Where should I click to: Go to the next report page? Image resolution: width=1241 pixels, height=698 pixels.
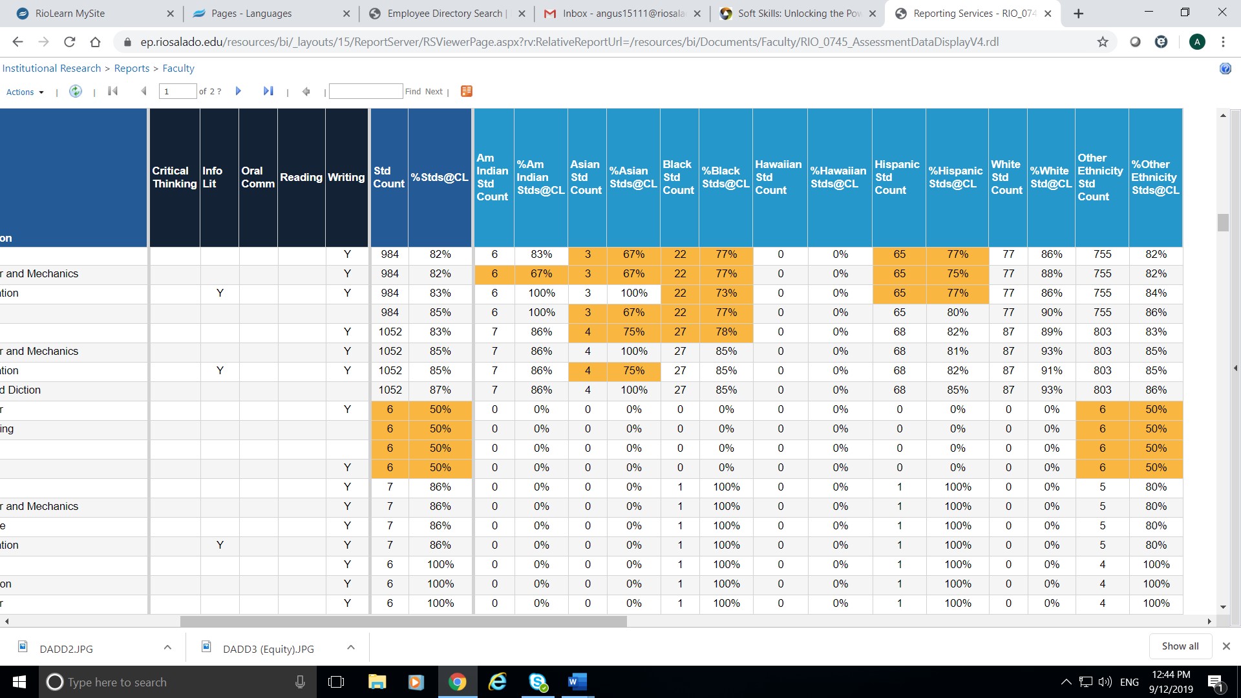239,91
